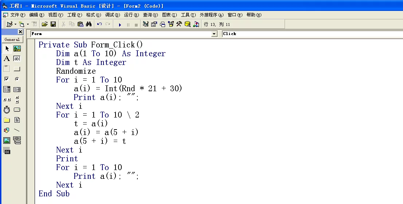
Task: Open the Properties window icon
Action: click(x=154, y=24)
